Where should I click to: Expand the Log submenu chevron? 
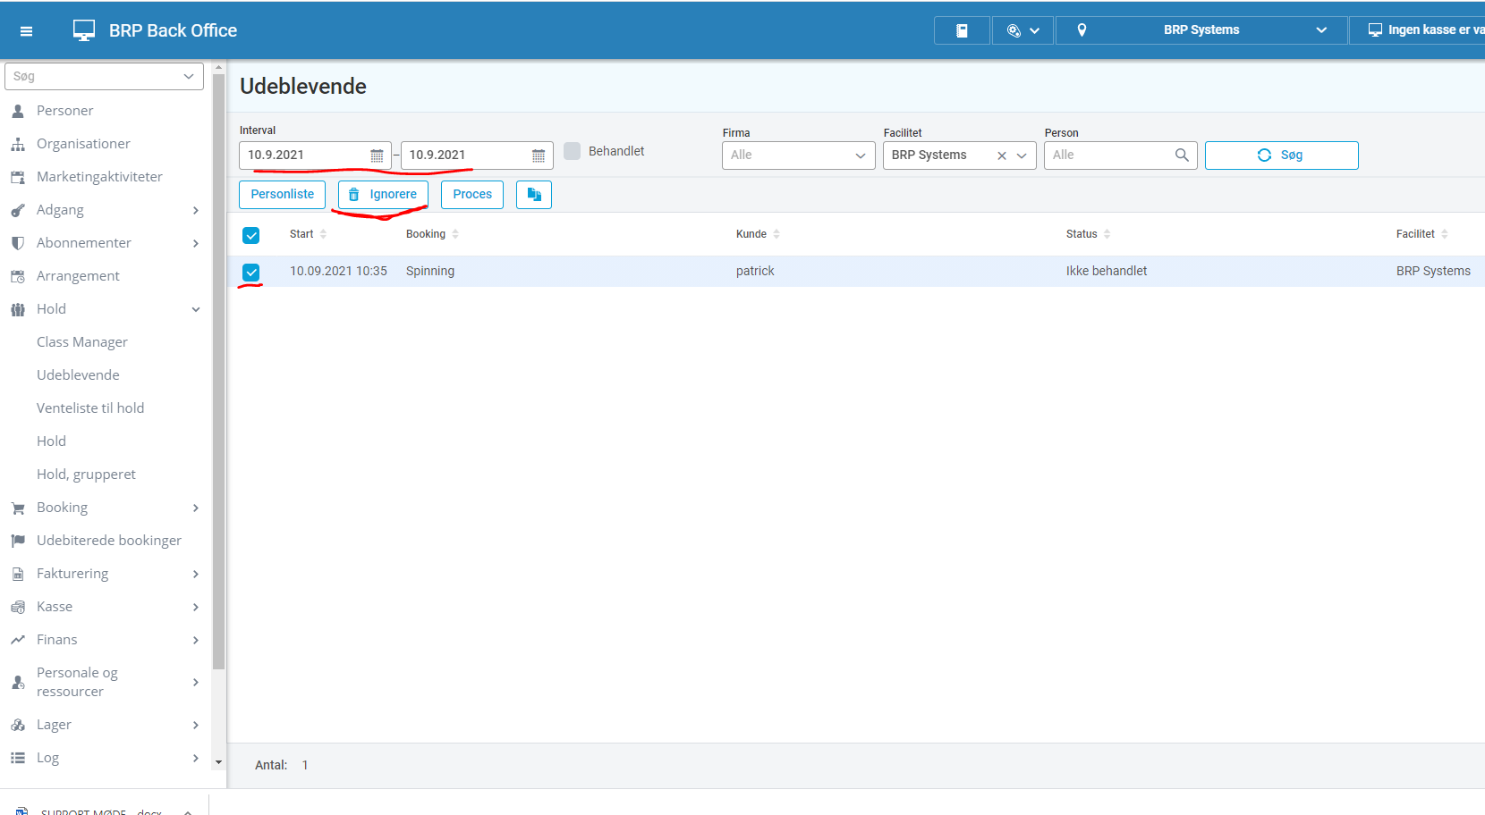click(x=196, y=758)
